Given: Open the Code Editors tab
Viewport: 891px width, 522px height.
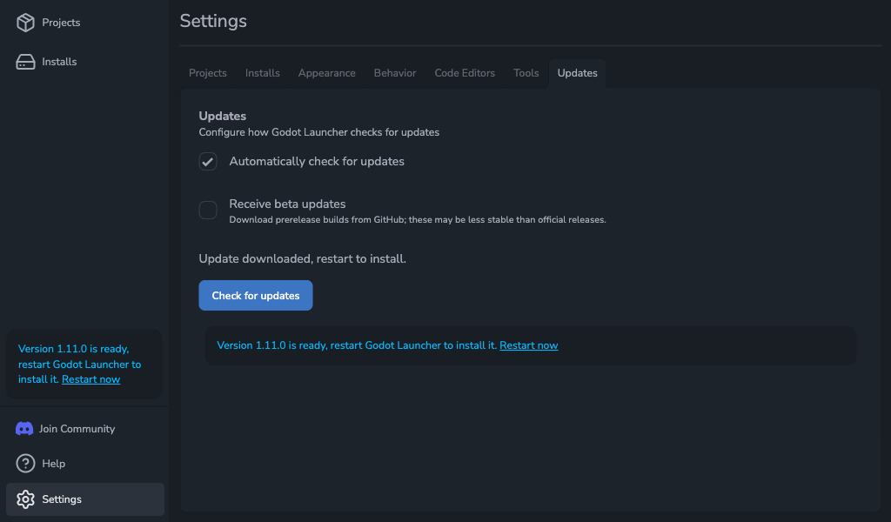Looking at the screenshot, I should pos(465,73).
